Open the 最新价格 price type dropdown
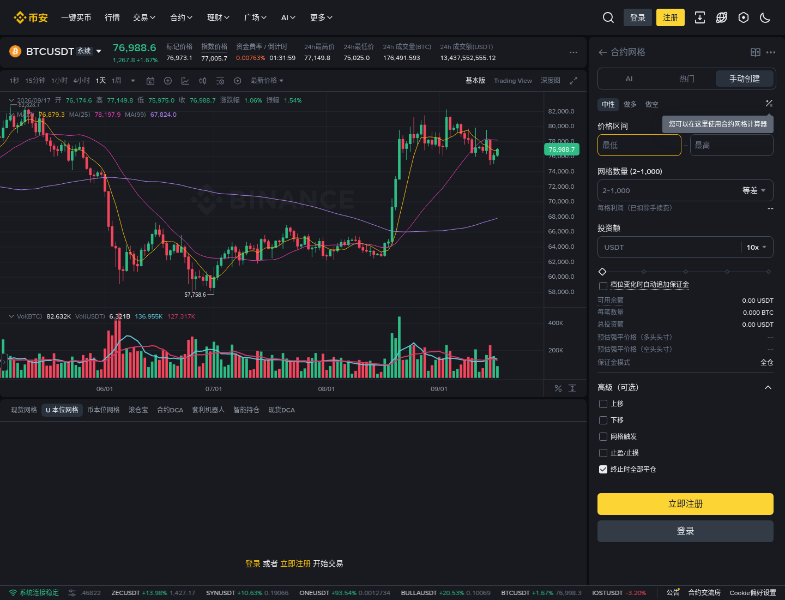Viewport: 785px width, 600px height. click(x=267, y=81)
